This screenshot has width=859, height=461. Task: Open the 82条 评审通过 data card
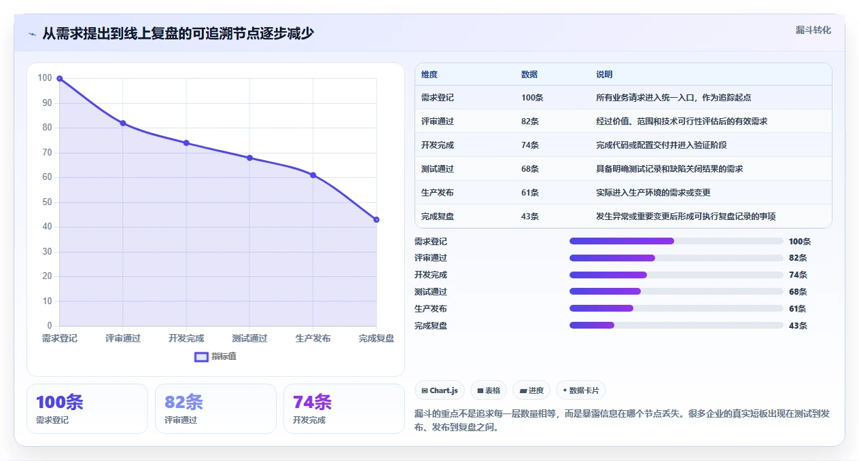click(215, 409)
